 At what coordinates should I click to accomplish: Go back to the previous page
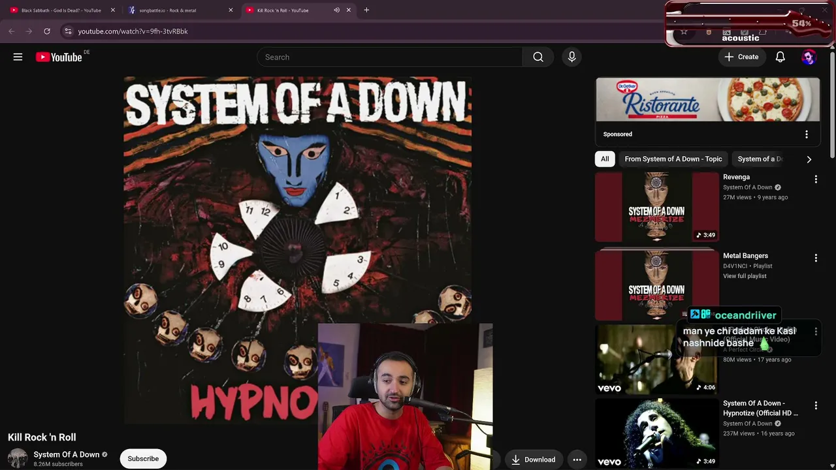pos(12,31)
